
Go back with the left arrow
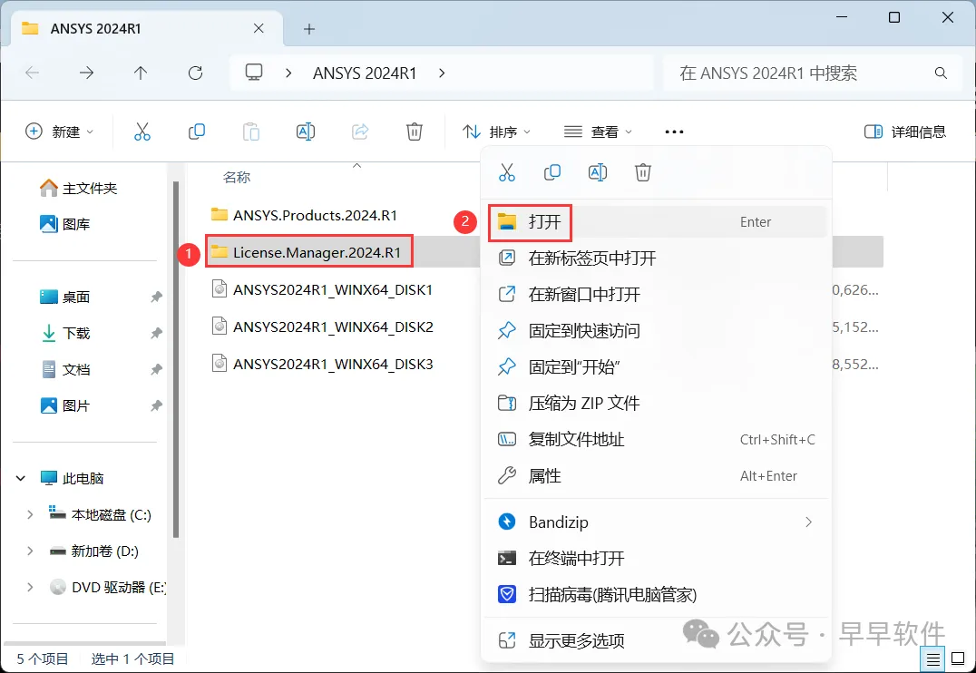(x=33, y=73)
